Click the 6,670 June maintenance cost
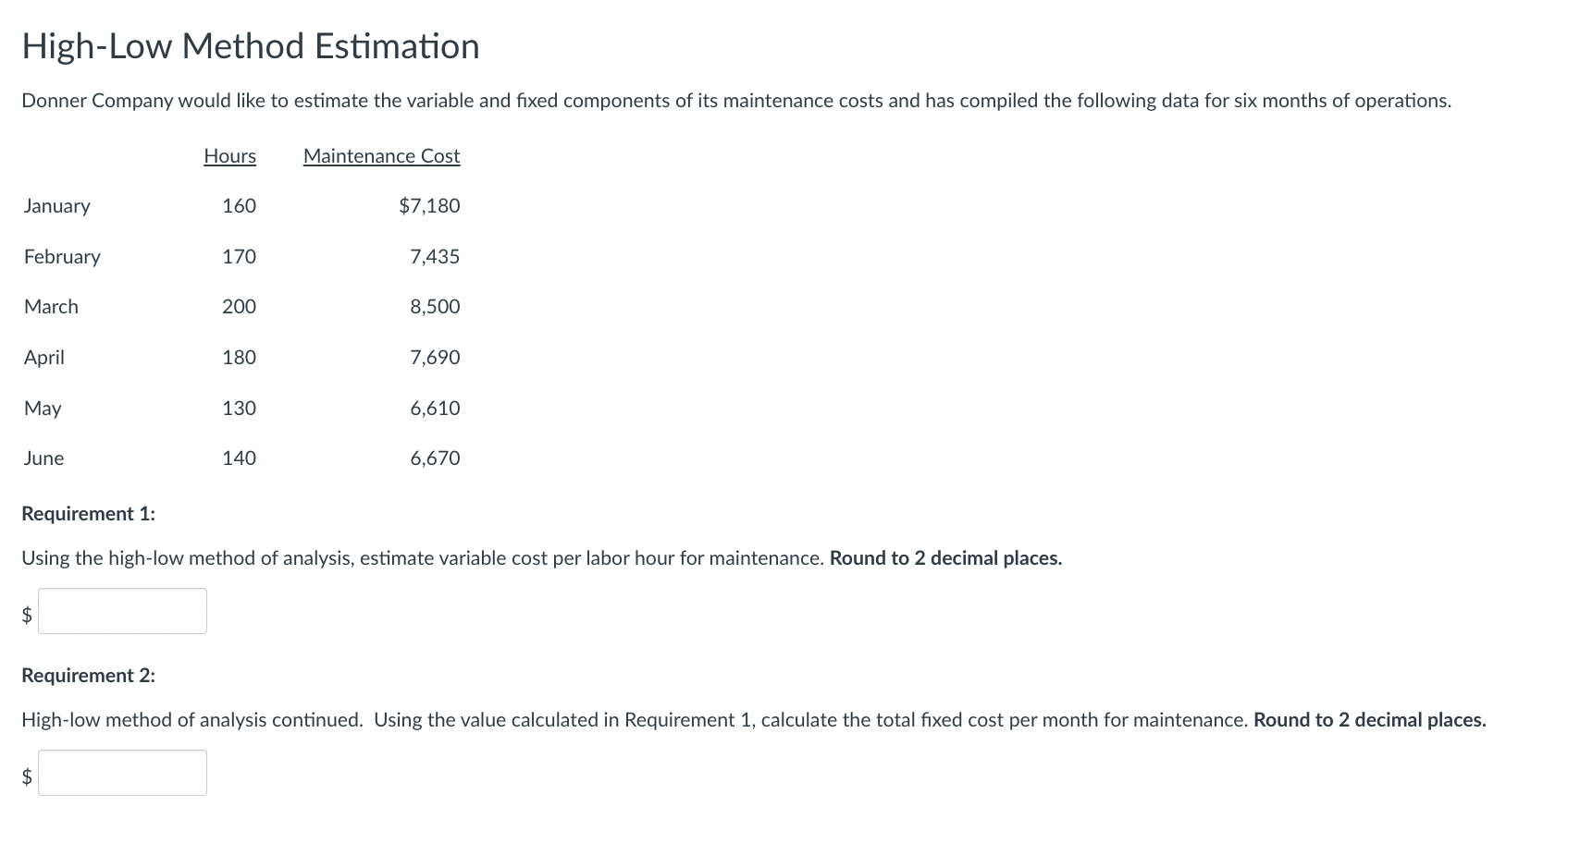 [435, 458]
